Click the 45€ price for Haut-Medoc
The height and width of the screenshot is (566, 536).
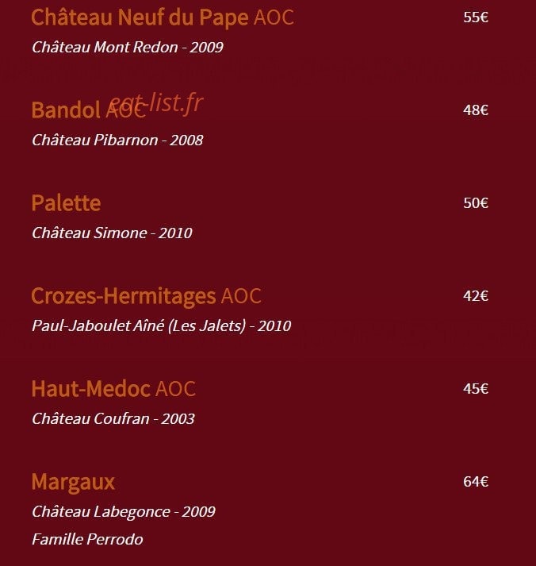(x=476, y=389)
